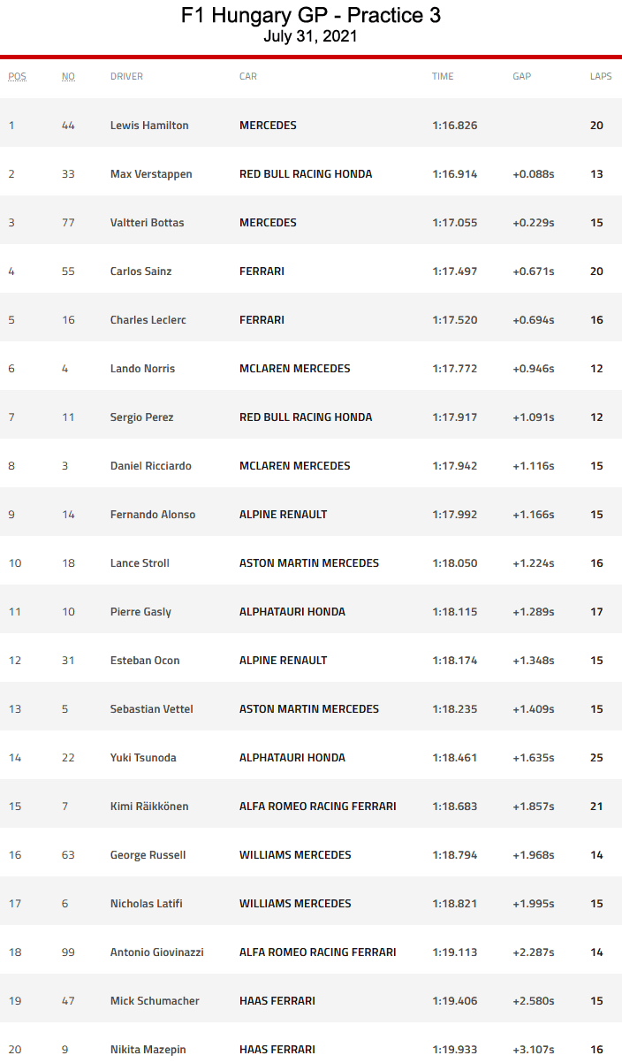Image resolution: width=622 pixels, height=1063 pixels.
Task: Click on Valtteri Bottas name
Action: 148,223
